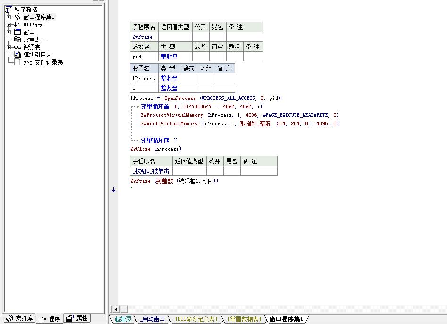Click the 支持库 tab icon

click(10, 318)
